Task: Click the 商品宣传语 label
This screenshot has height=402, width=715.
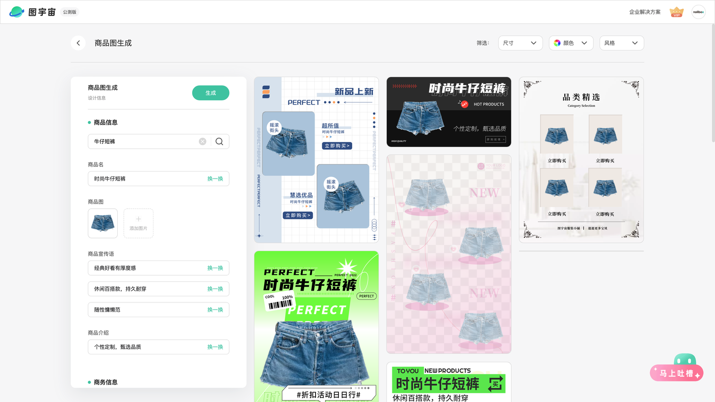Action: pos(101,254)
